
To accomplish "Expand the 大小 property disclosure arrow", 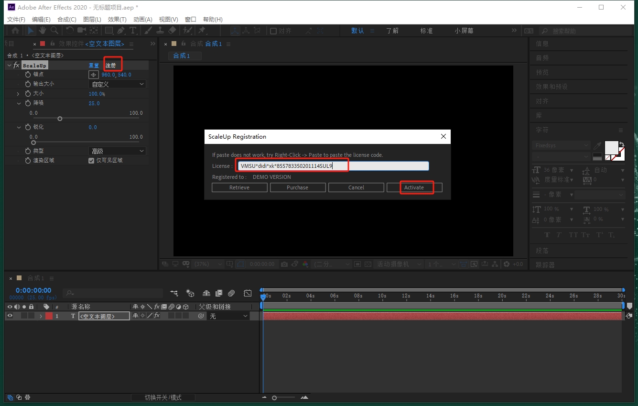I will (x=19, y=94).
